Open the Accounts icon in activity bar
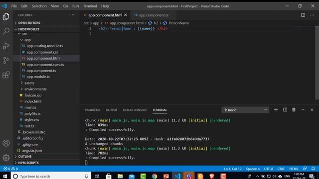This screenshot has width=319, height=179. (6, 143)
